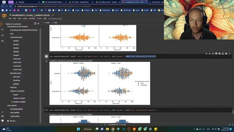Image resolution: width=234 pixels, height=132 pixels.
Task: Close the Table of contents panel
Action: (38, 23)
